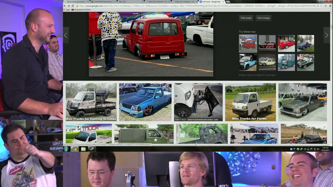This screenshot has width=333, height=187.
Task: Open the Mini Trucks for Hunting Grounds result
Action: (91, 102)
